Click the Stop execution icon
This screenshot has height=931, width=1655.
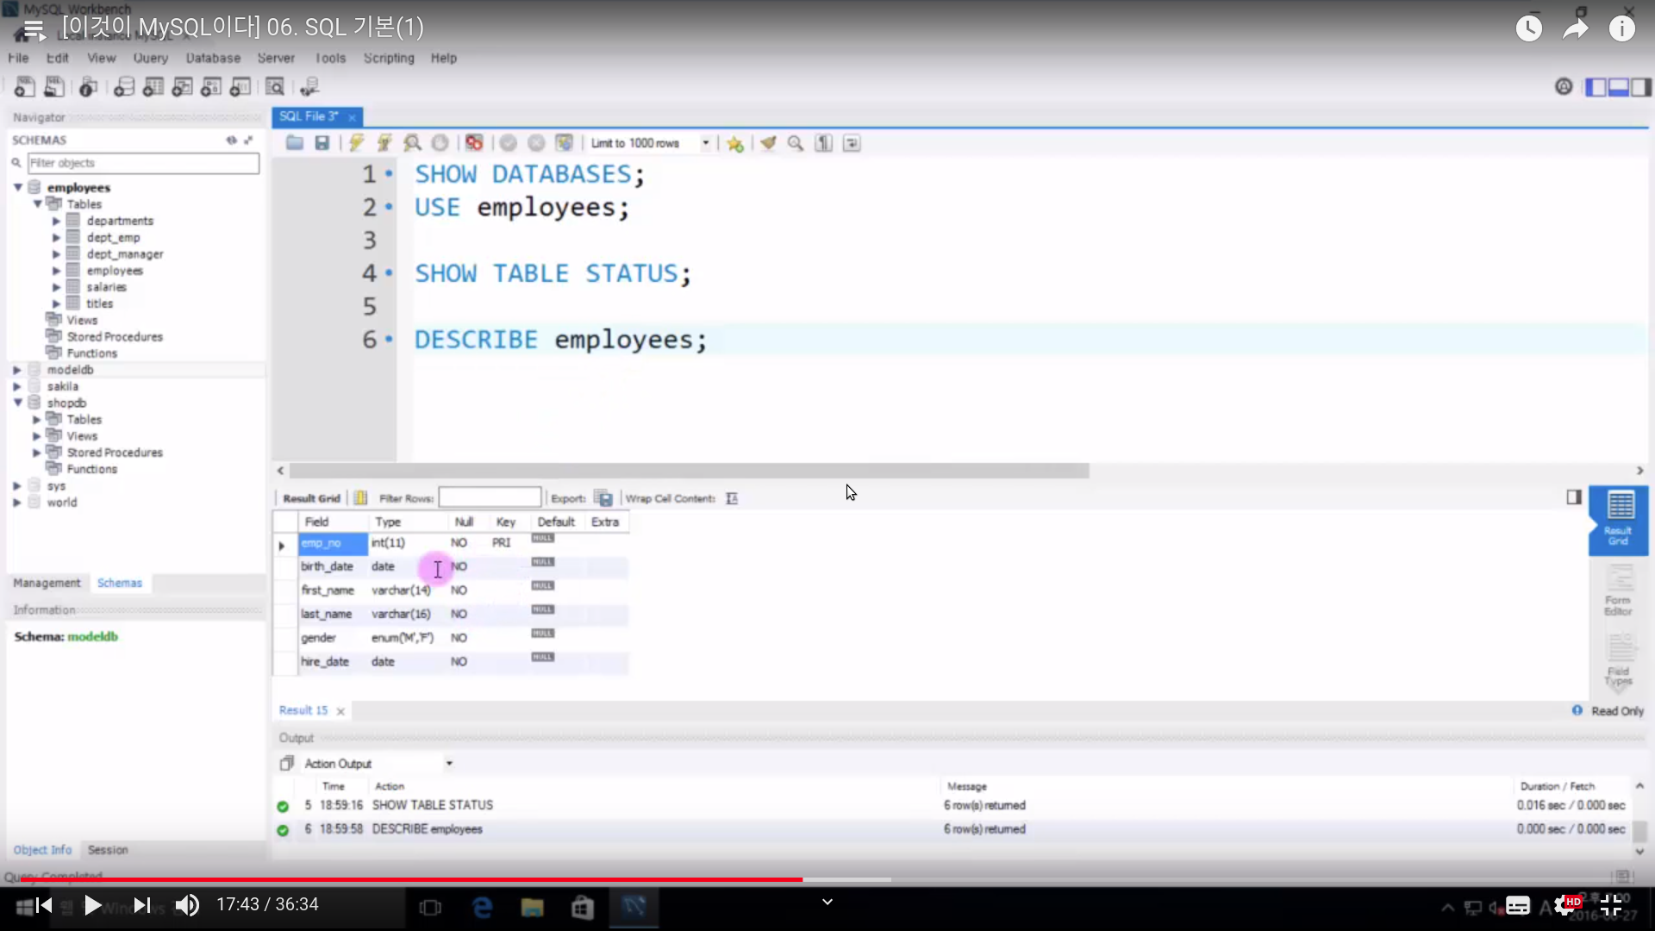coord(440,143)
